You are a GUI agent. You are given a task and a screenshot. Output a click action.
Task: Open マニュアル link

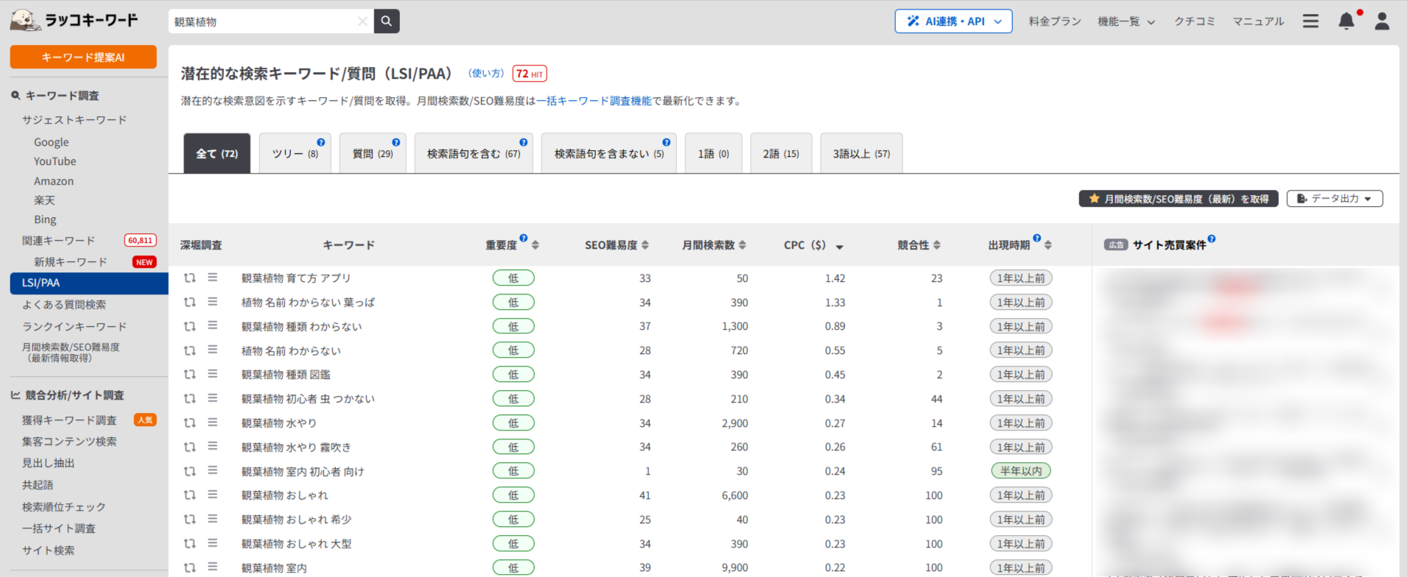point(1258,21)
